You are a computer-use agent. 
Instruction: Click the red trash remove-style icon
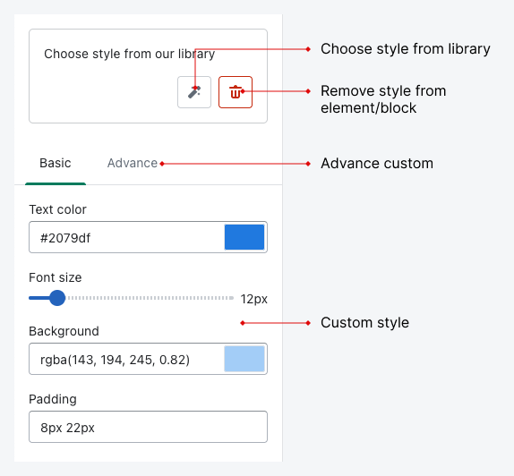pos(236,92)
